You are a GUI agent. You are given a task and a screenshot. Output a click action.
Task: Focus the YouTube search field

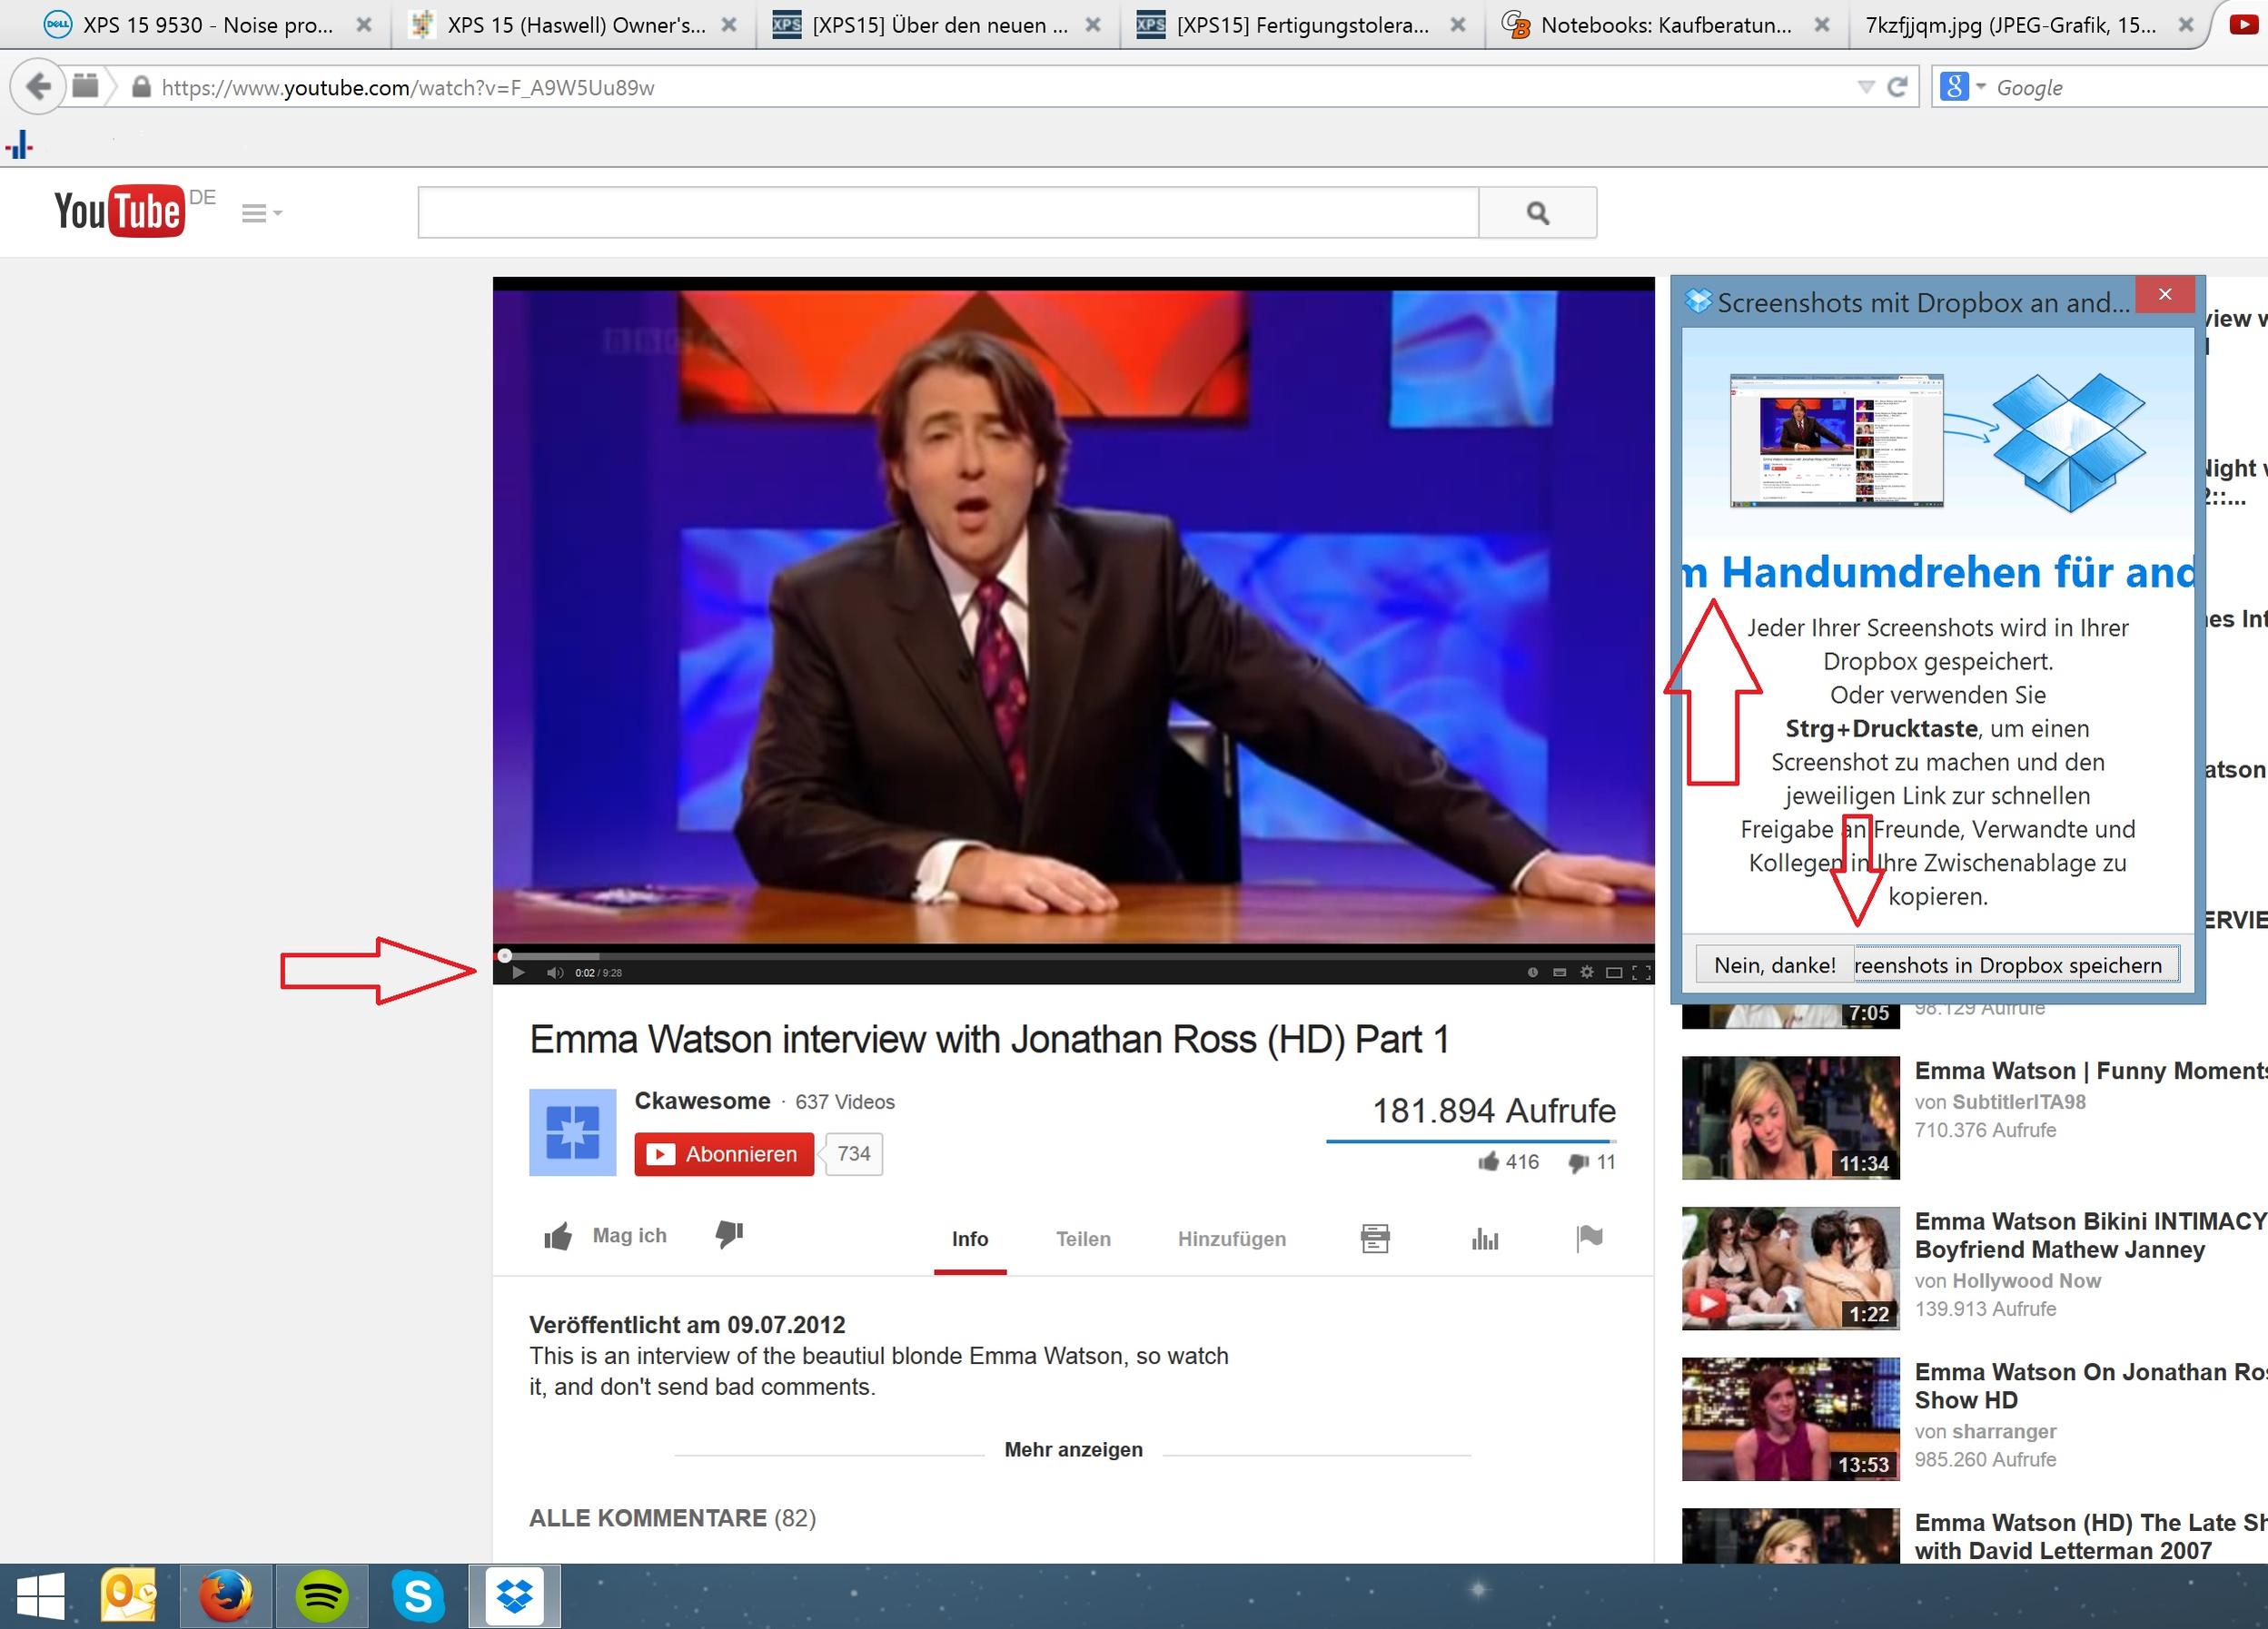pyautogui.click(x=948, y=212)
